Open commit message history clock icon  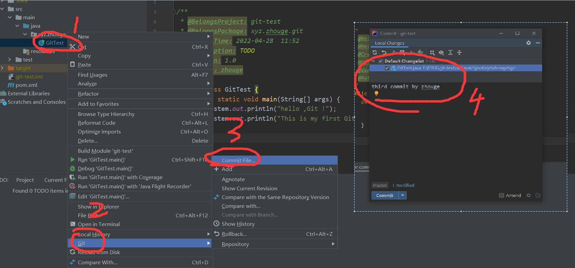click(538, 195)
